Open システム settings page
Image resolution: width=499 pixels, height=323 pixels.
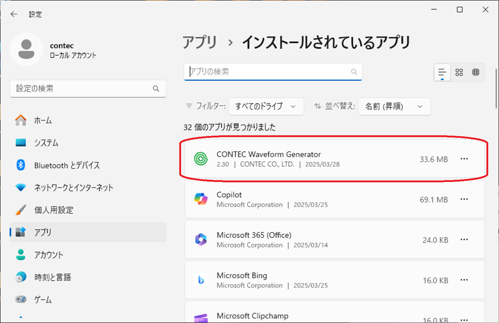point(88,142)
